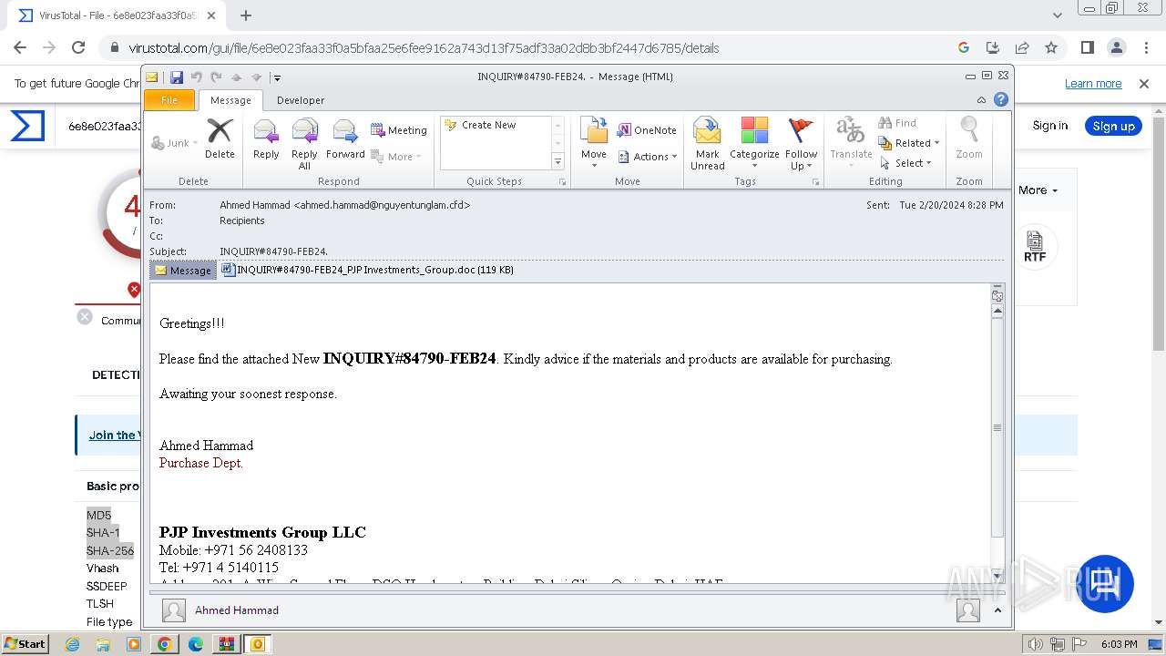Click the sender name in From field
Viewport: 1166px width, 656px height.
pos(345,206)
